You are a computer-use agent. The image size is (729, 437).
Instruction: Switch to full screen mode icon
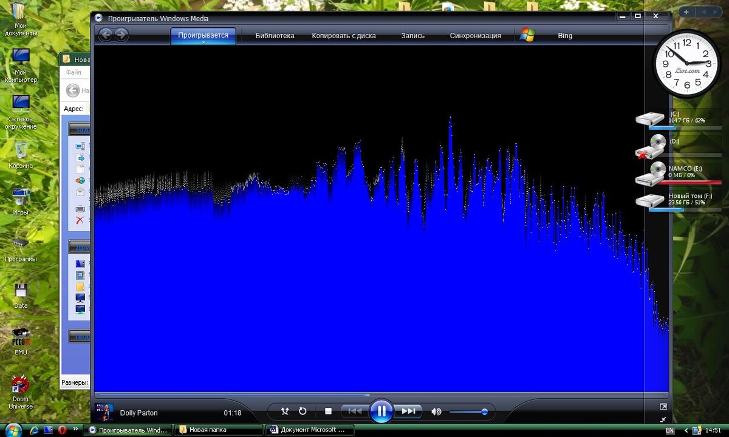click(663, 407)
